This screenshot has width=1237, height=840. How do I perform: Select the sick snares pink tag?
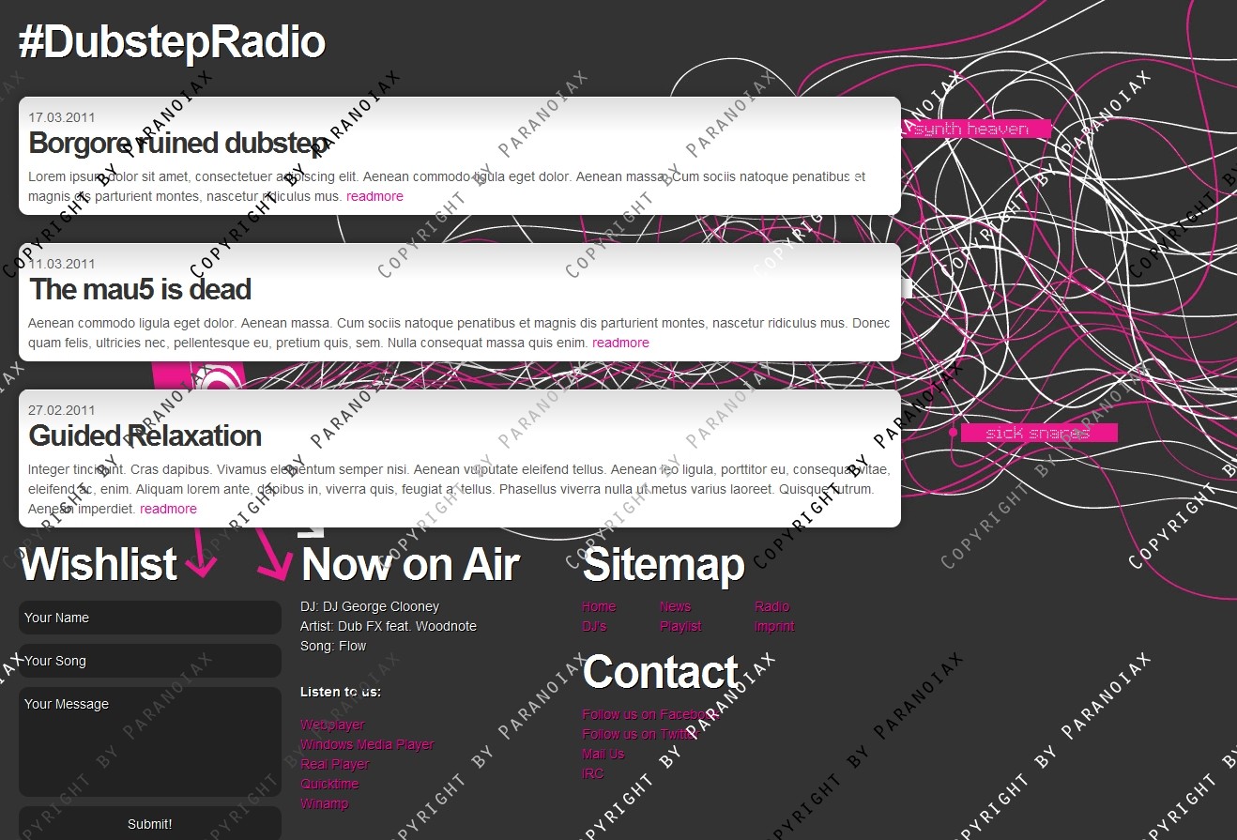coord(1039,433)
